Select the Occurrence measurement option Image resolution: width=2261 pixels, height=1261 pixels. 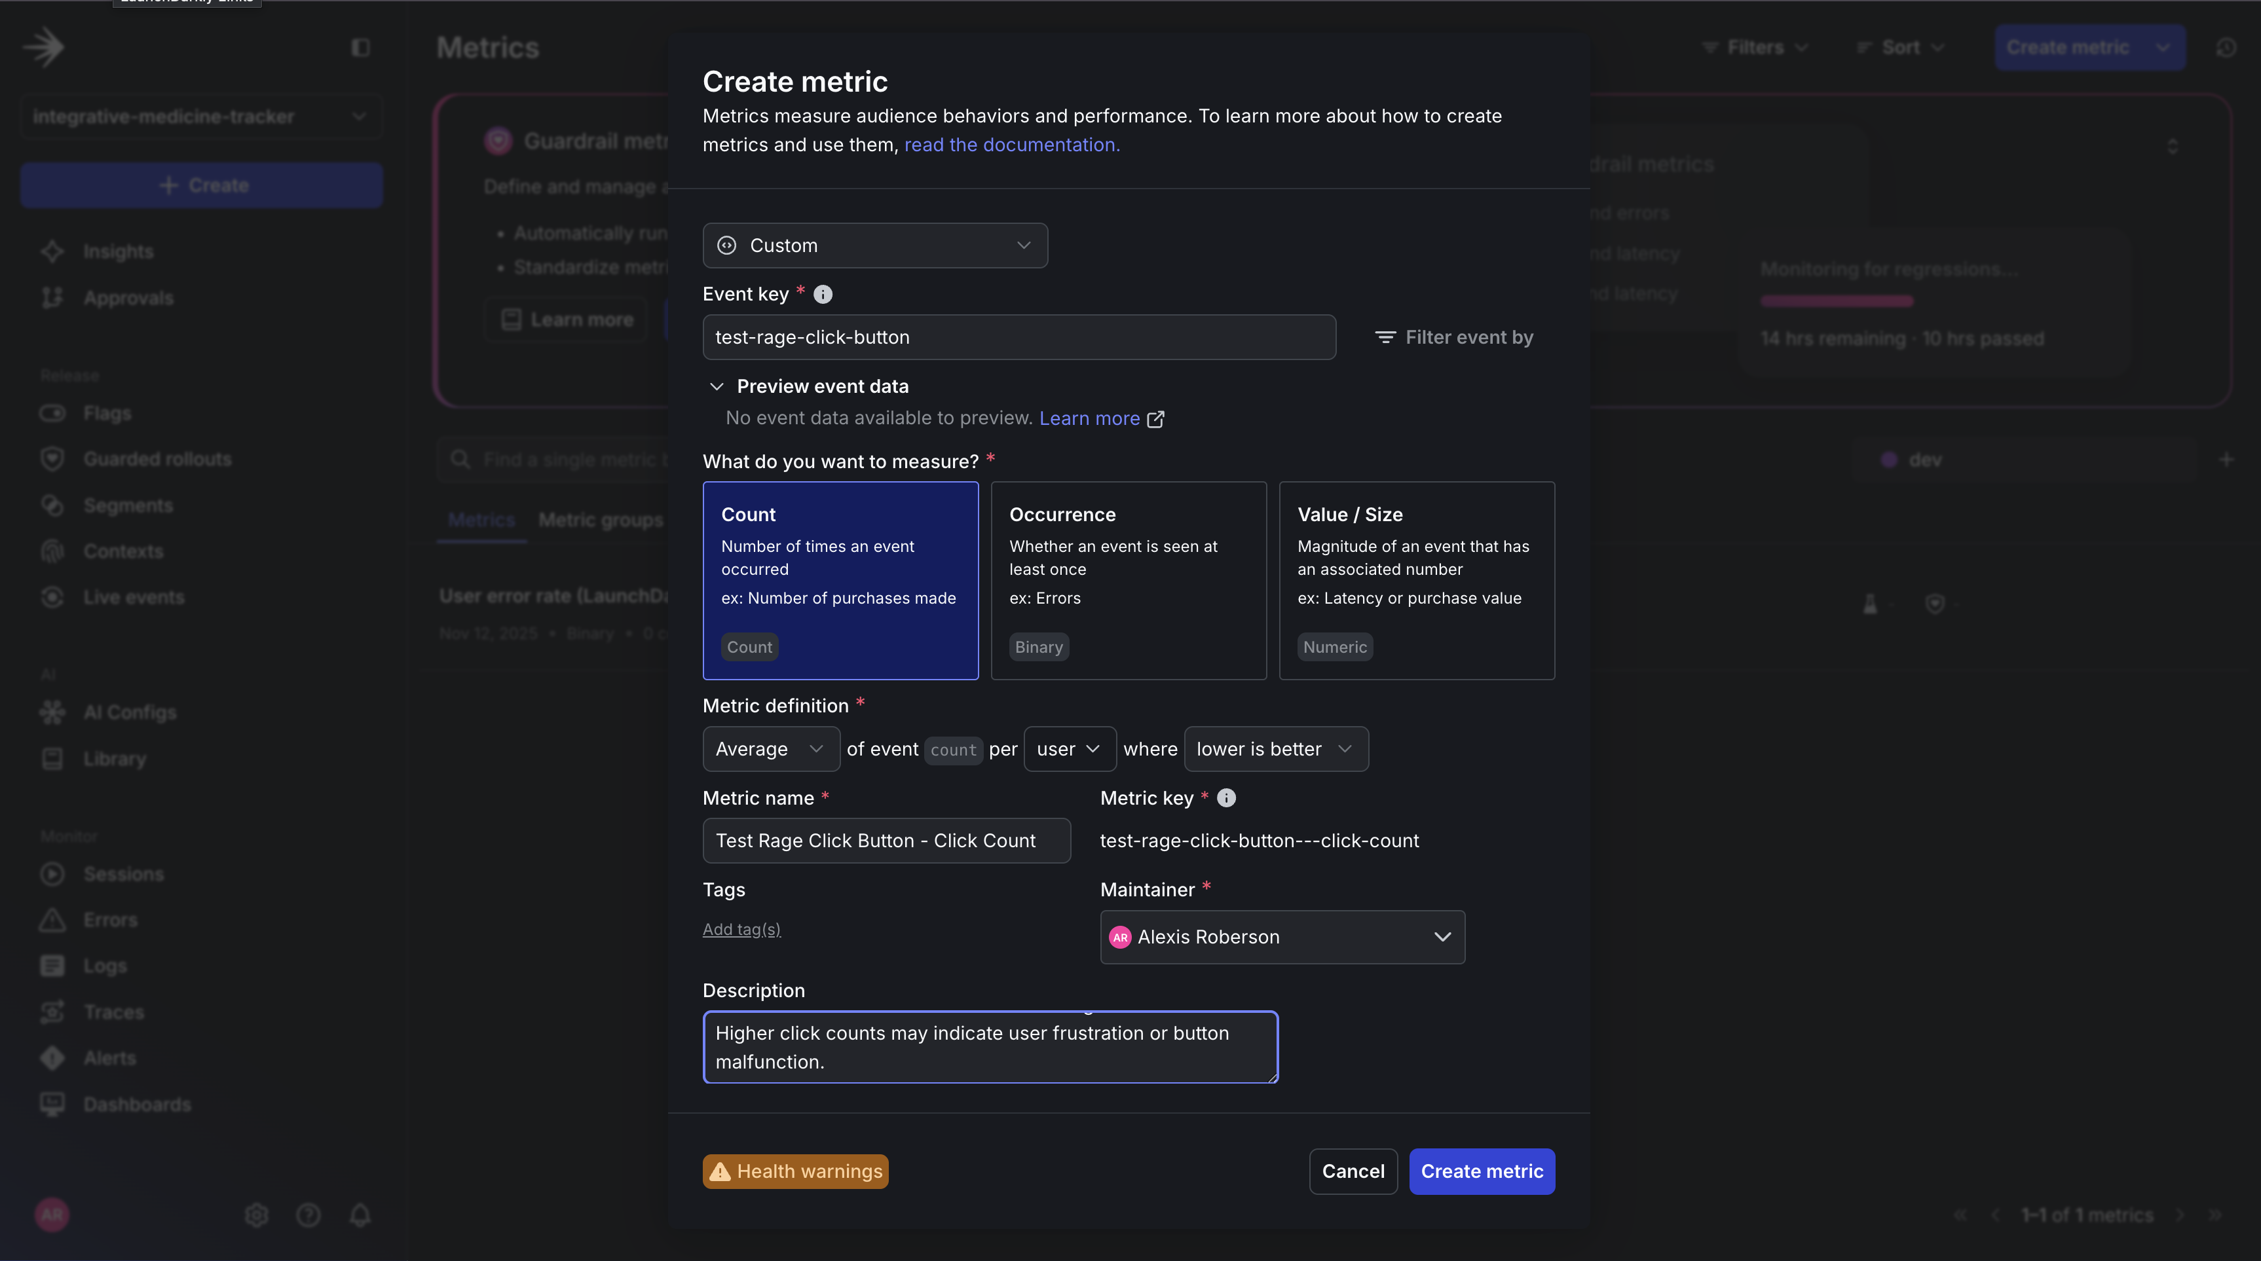(1129, 581)
